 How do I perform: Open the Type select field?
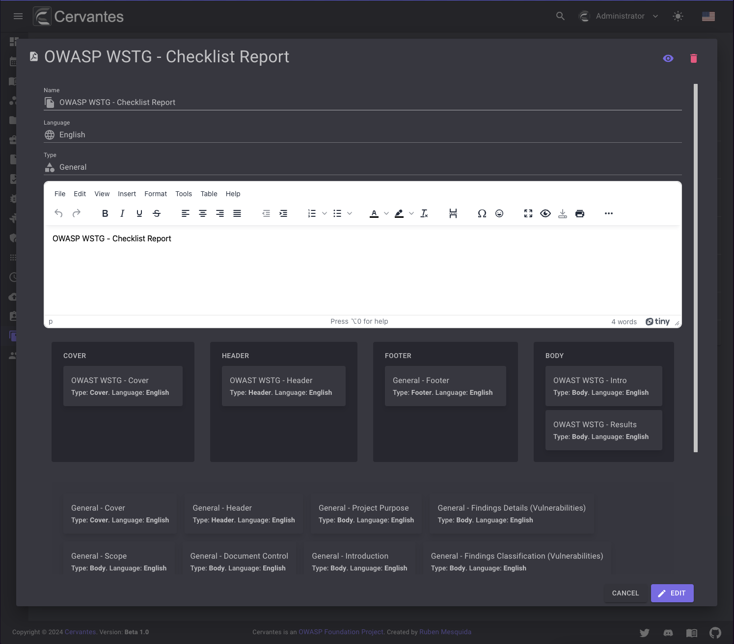point(363,167)
